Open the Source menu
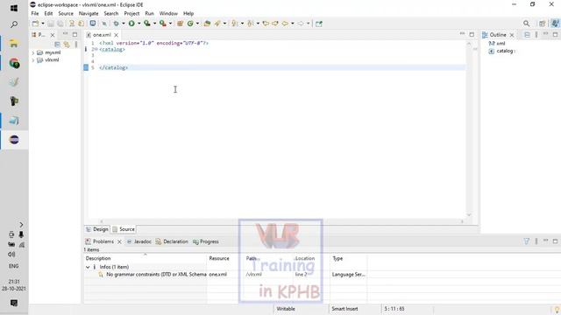Screen dimensions: 561x315 tap(66, 14)
